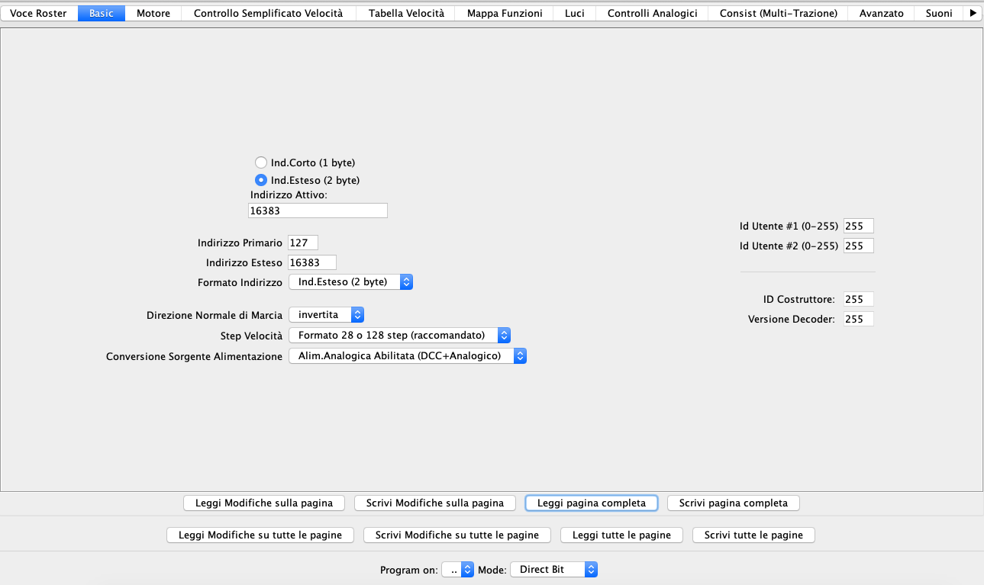Open the Mappa Funzioni tab
984x585 pixels.
click(x=503, y=13)
